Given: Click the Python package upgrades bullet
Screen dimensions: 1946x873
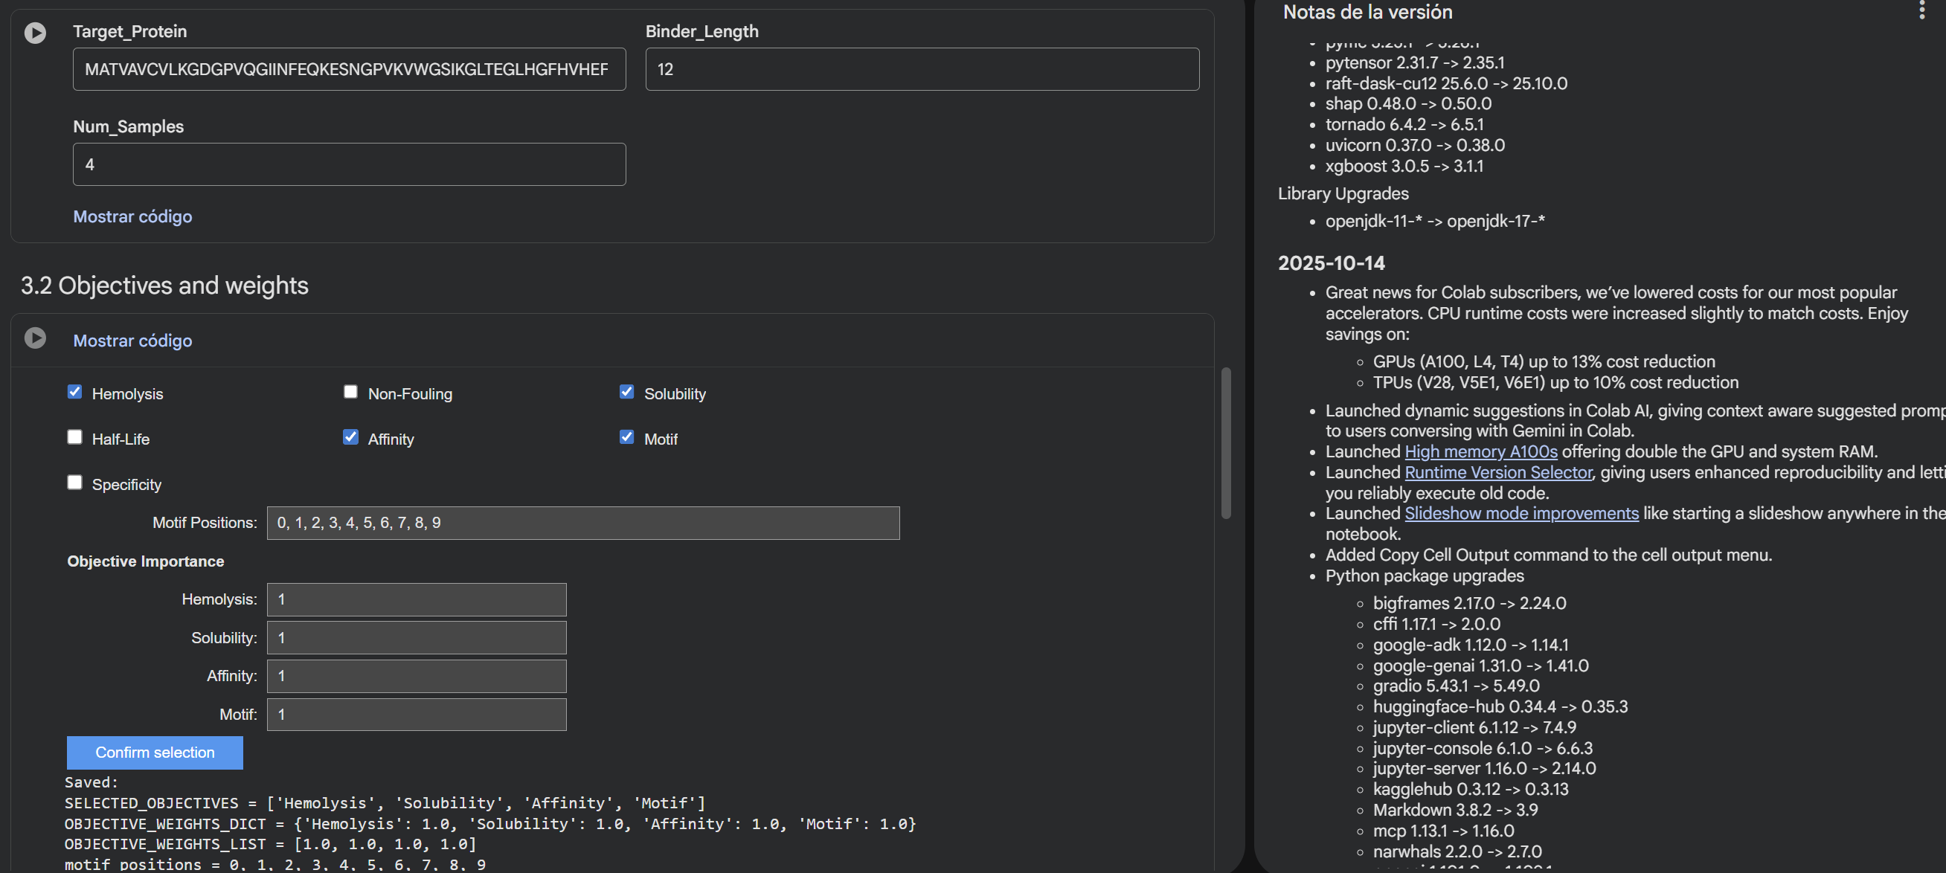Looking at the screenshot, I should (1425, 576).
